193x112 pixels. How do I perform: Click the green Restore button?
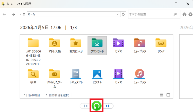click(97, 106)
